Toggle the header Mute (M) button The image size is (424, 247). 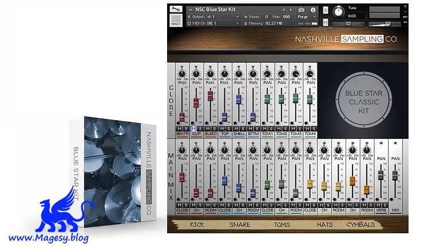(x=326, y=22)
